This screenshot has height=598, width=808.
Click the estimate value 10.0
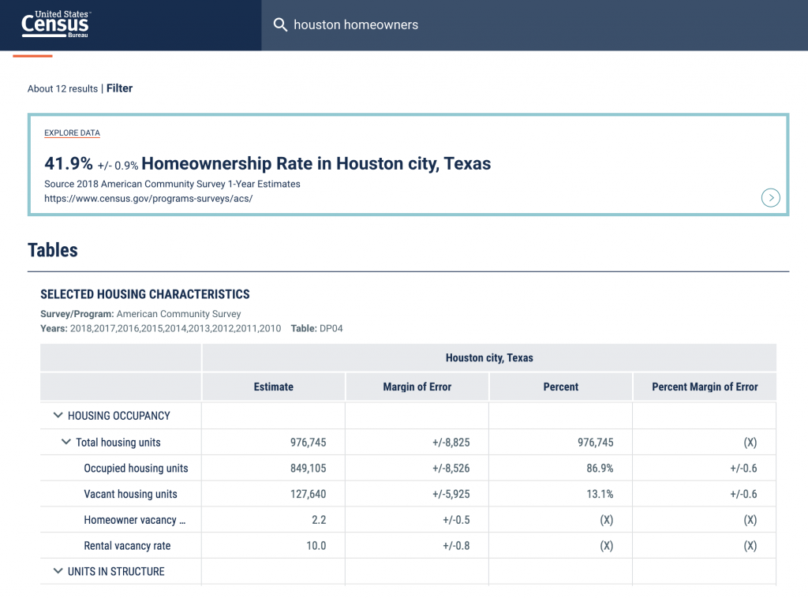coord(316,545)
